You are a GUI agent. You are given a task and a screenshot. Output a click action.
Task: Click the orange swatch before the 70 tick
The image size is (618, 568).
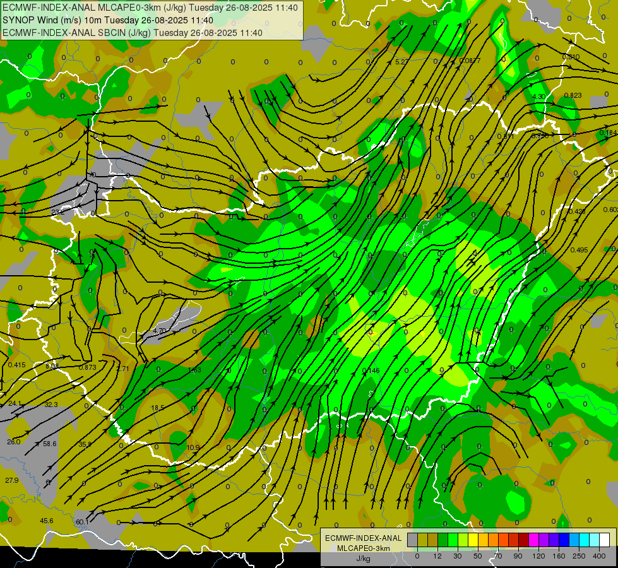pyautogui.click(x=494, y=540)
